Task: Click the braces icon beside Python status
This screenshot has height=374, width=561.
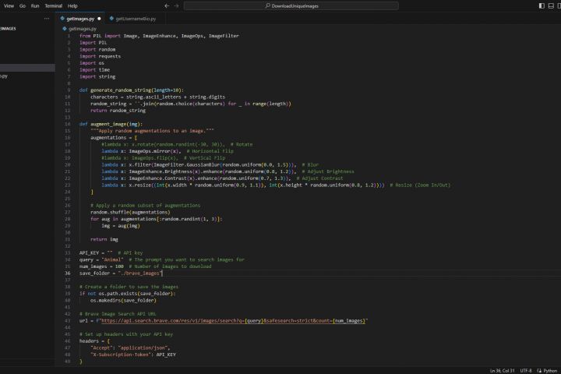Action: pyautogui.click(x=539, y=371)
